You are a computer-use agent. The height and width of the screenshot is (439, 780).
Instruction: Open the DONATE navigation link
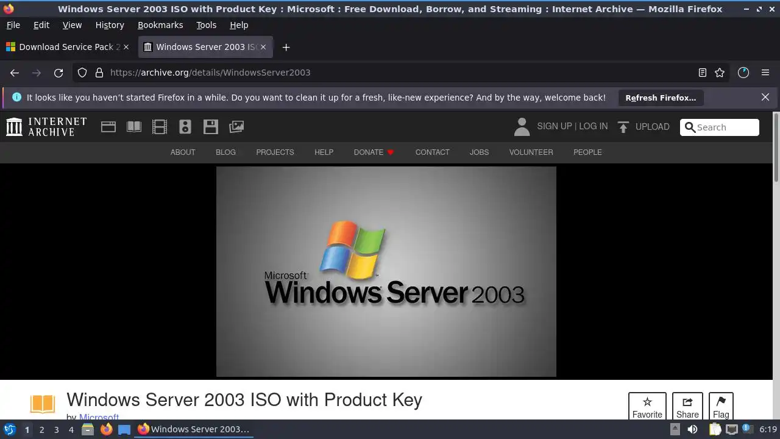(374, 152)
